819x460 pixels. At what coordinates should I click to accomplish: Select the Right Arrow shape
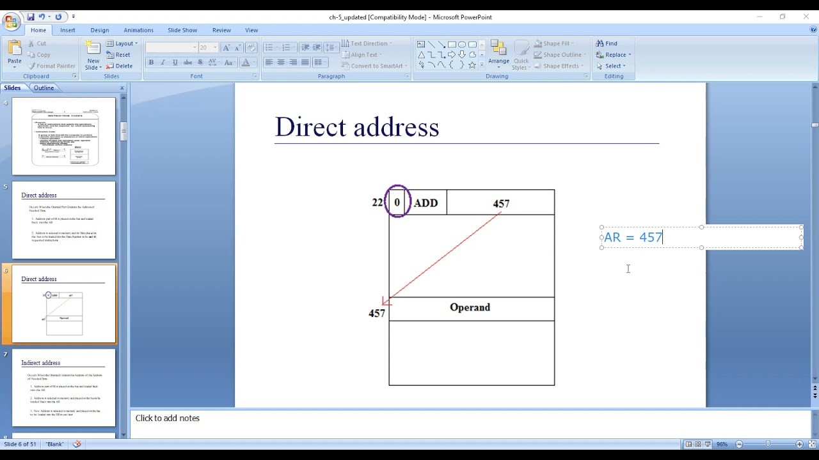pos(452,55)
